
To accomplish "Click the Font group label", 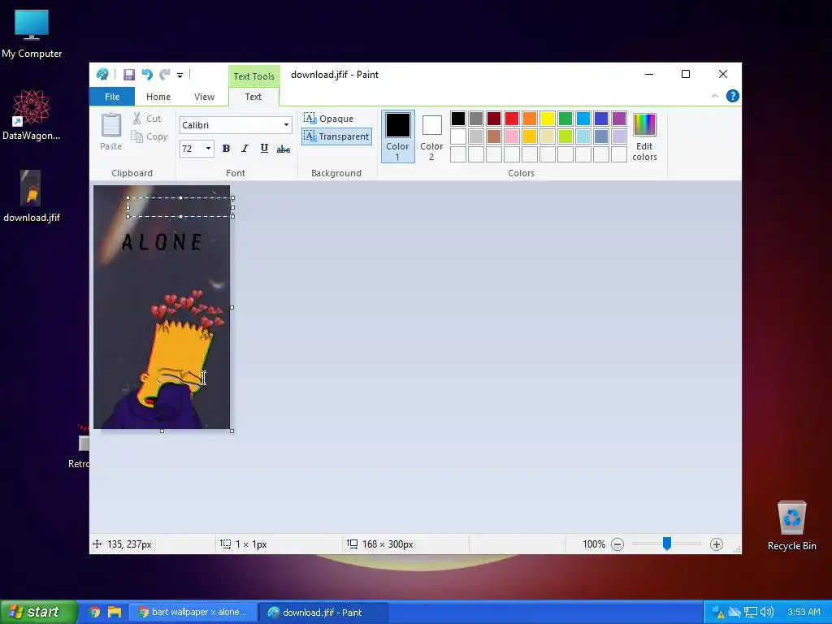I will point(236,173).
